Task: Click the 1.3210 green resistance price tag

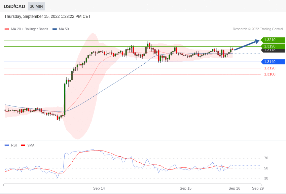Action: (273, 40)
